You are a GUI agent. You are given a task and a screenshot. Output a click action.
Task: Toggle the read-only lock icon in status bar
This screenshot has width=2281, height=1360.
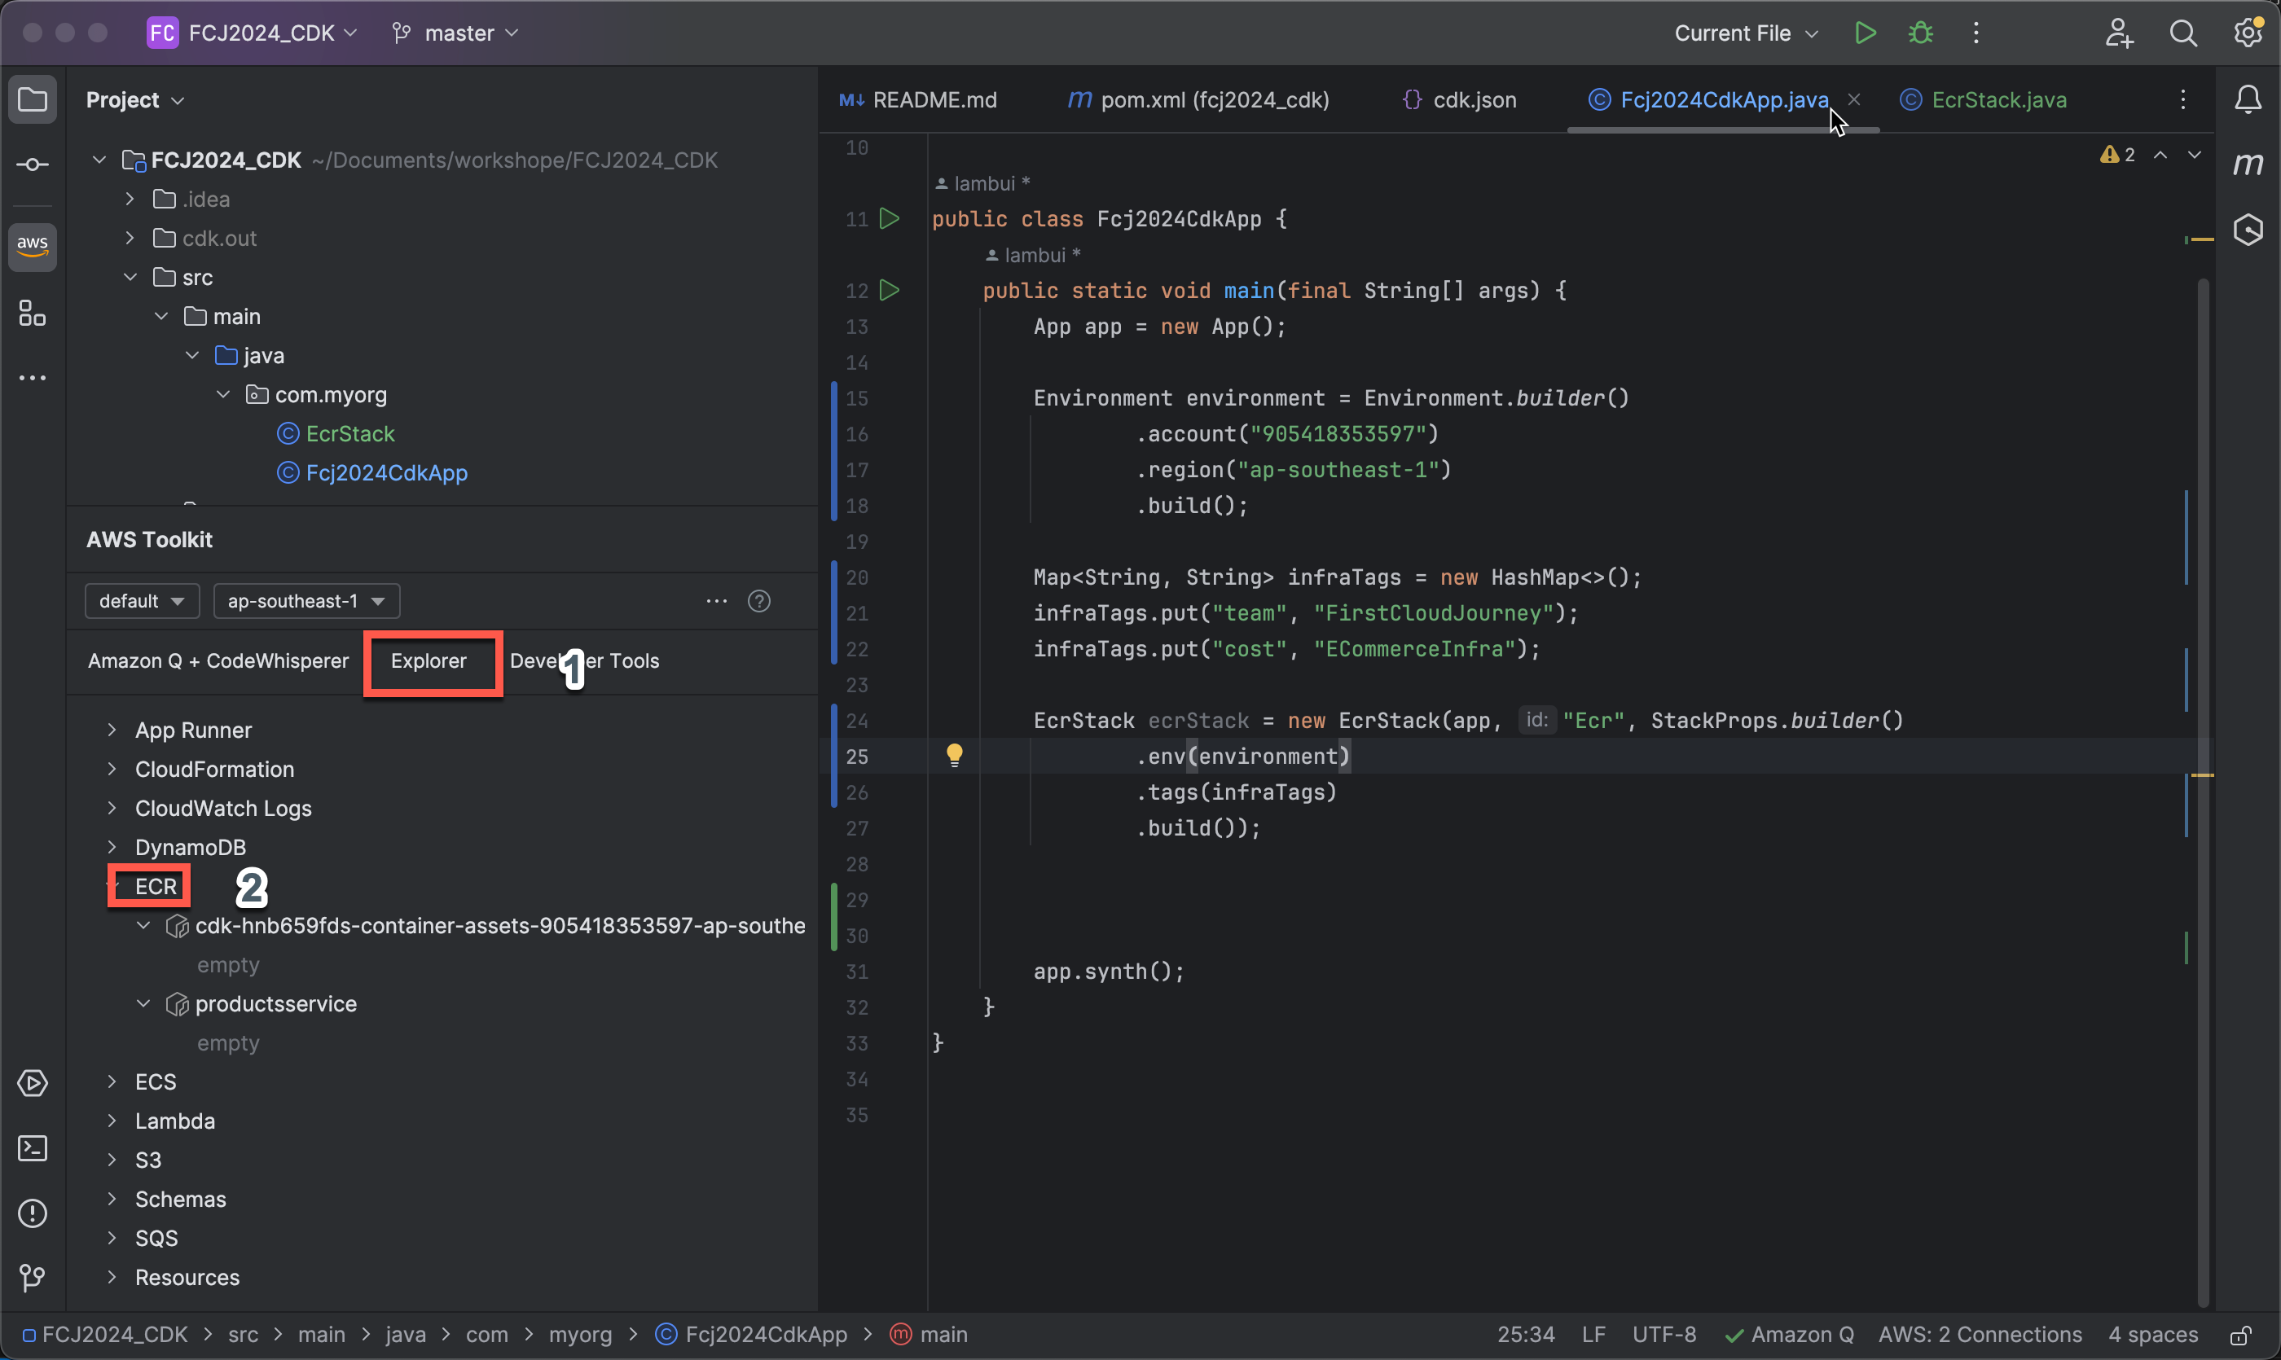point(2240,1336)
